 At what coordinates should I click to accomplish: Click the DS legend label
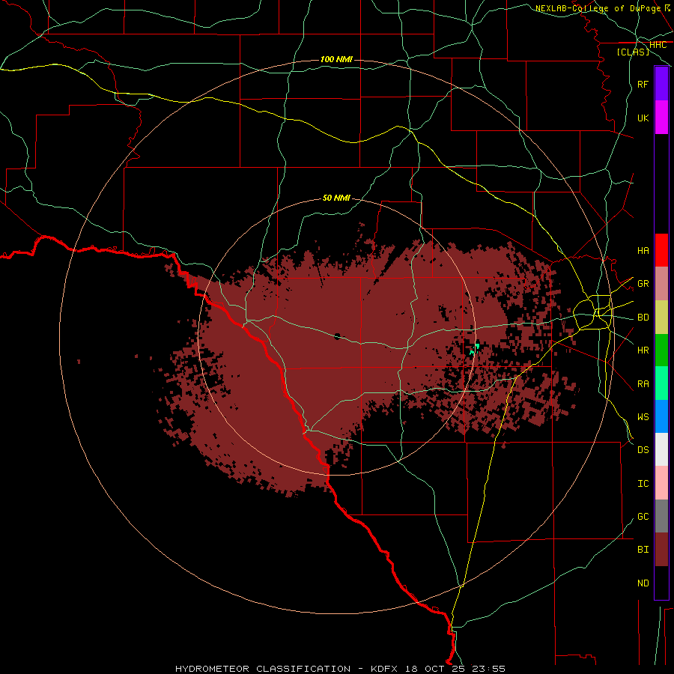(643, 450)
